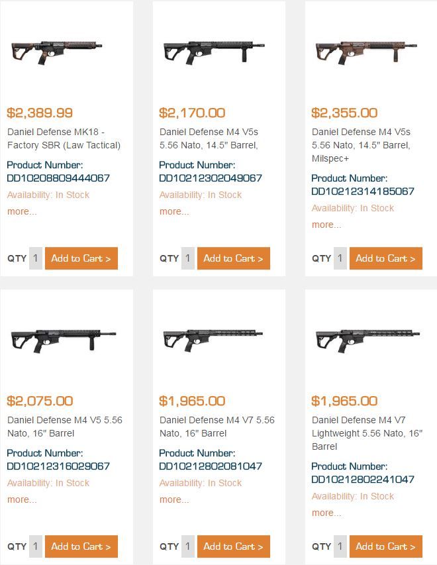View the M4 V5s Milspec+ rifle image
437x565 pixels.
[x=366, y=50]
